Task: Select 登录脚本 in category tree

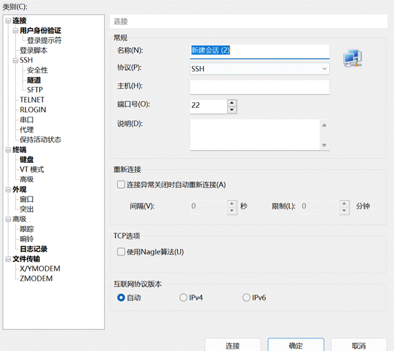Action: 33,50
